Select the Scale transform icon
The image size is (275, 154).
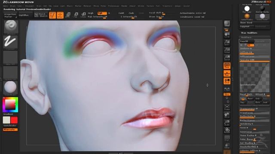tap(76, 15)
